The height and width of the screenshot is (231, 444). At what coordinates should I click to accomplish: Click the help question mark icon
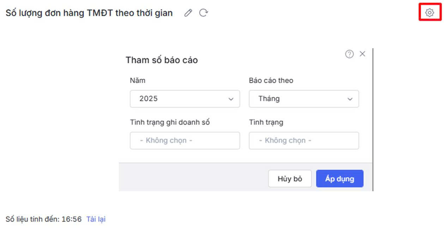click(x=349, y=54)
